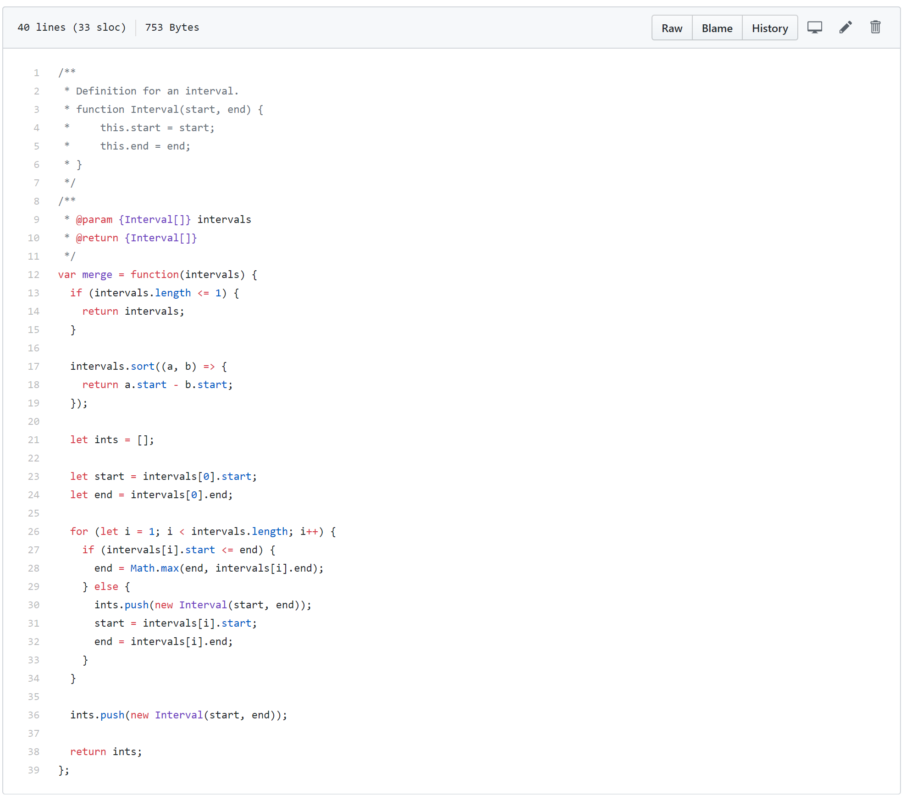Click '* Definition for an interval.' comment
The image size is (906, 801).
[x=151, y=91]
